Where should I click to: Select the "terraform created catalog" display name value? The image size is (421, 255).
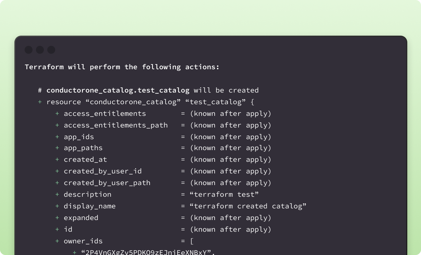click(248, 206)
